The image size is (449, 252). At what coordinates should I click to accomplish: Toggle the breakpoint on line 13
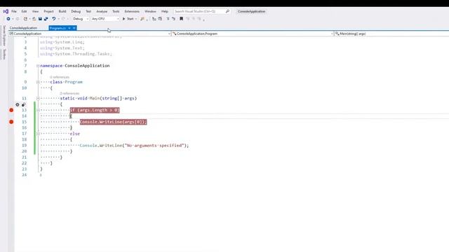11,110
